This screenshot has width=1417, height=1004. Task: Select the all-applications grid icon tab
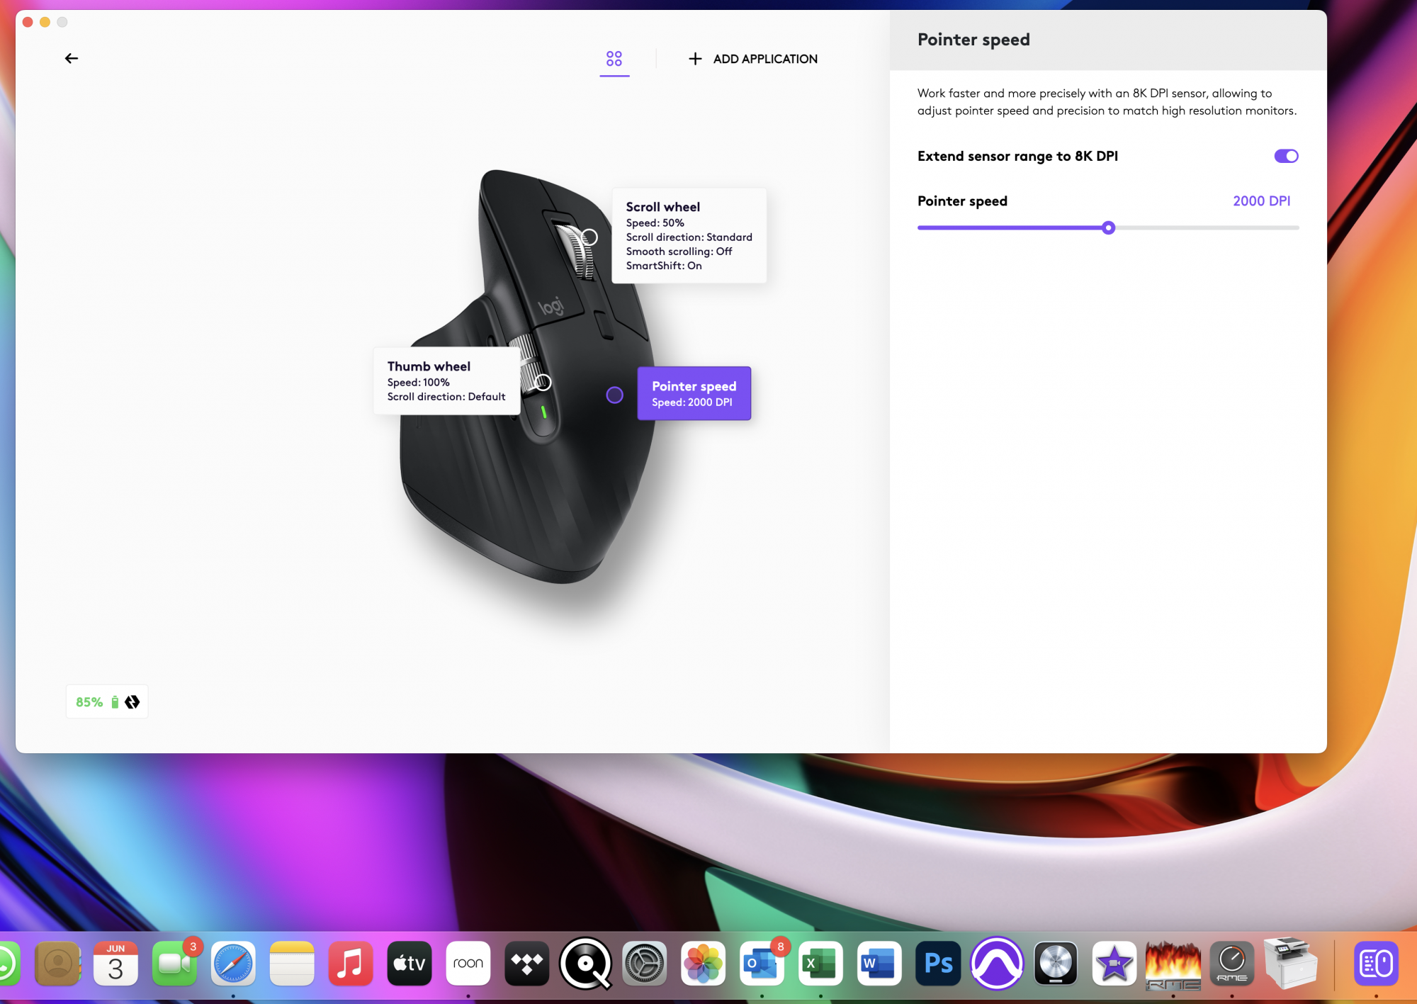(614, 59)
